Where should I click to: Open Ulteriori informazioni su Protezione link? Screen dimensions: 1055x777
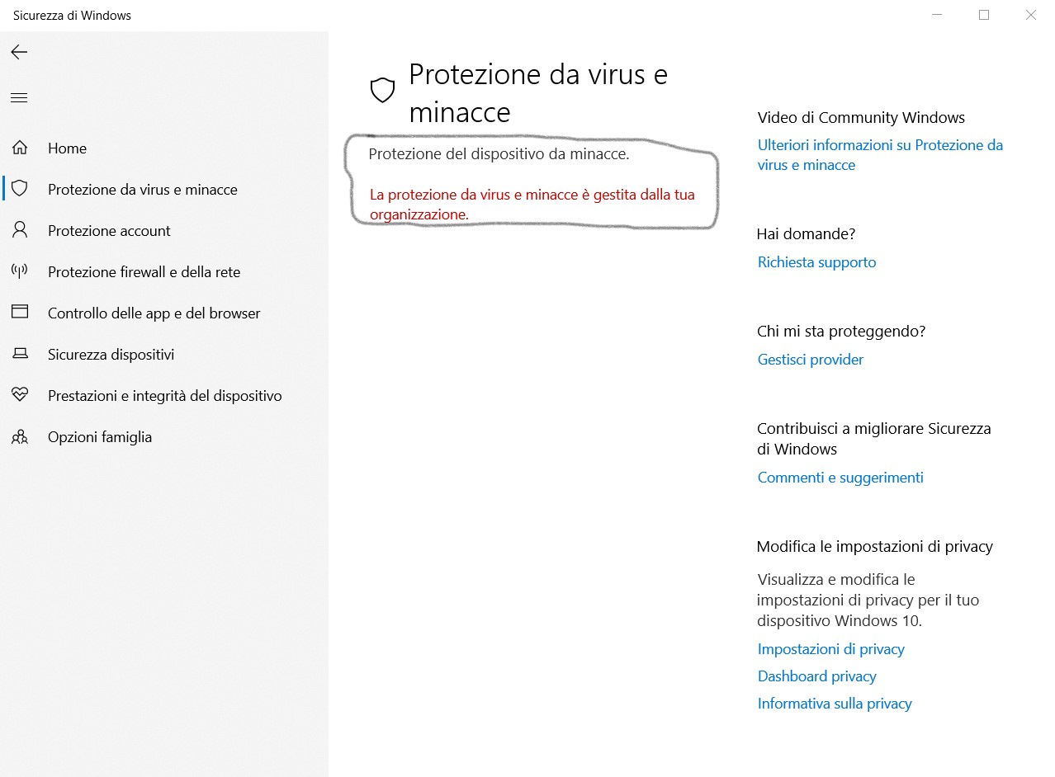tap(880, 155)
